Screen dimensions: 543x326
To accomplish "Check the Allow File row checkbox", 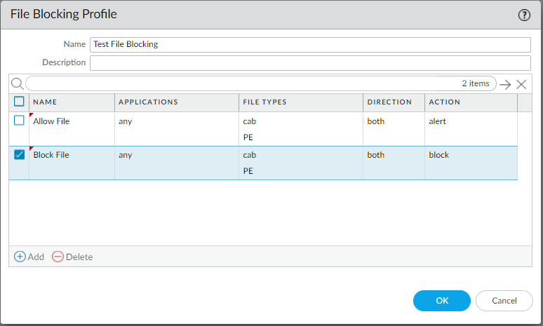I will (20, 121).
